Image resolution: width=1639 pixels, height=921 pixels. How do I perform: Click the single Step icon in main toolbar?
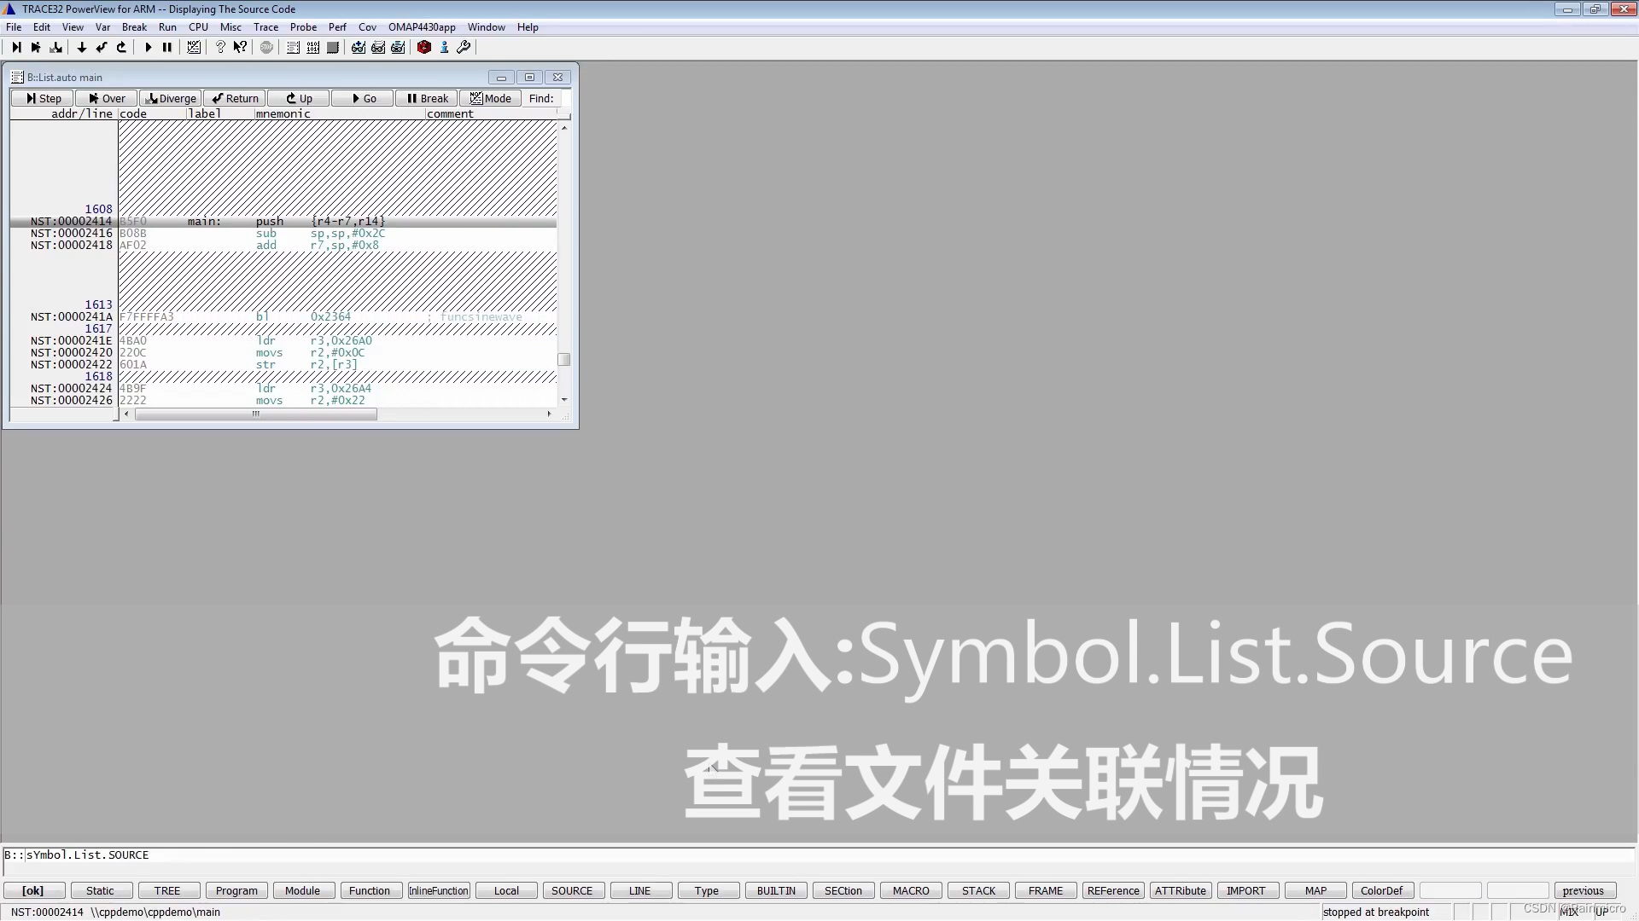16,48
